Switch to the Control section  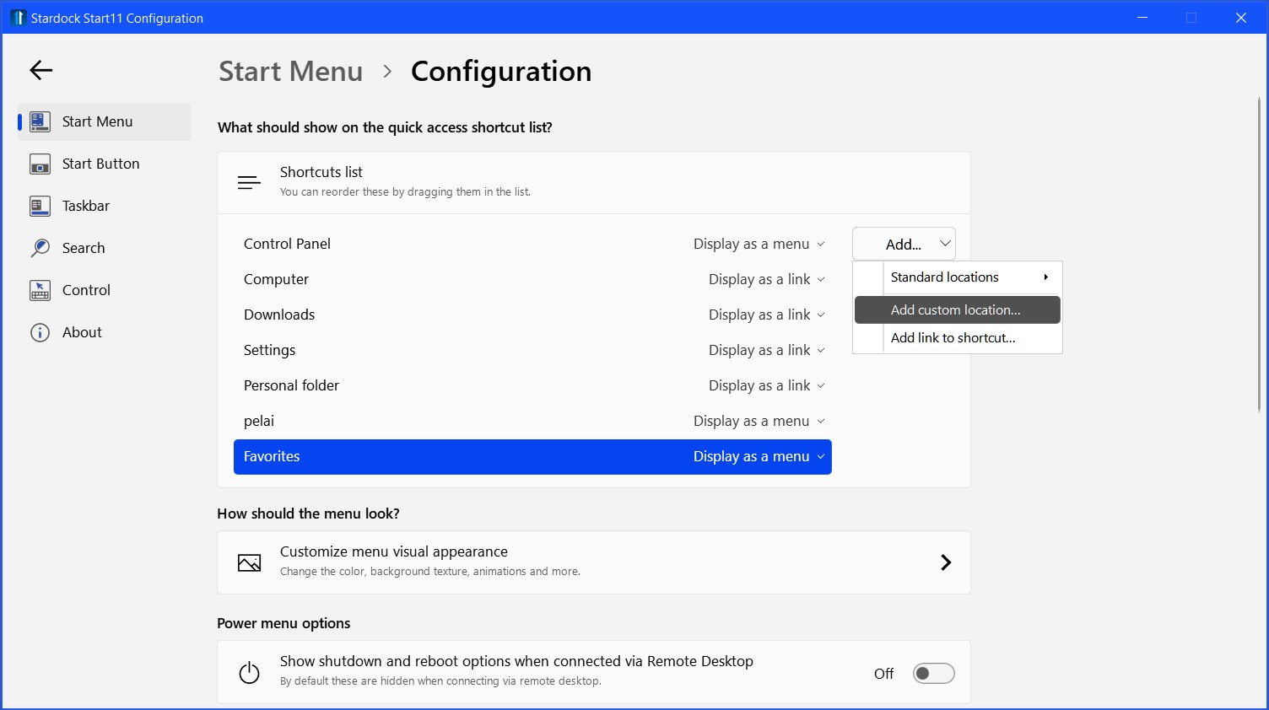(105, 290)
